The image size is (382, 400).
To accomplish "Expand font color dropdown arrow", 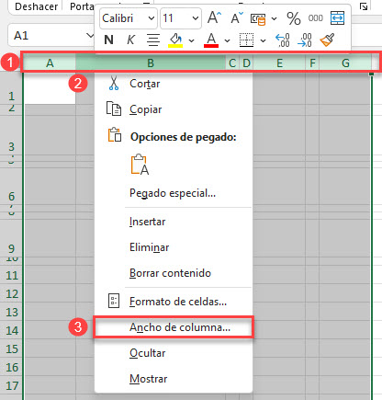I will point(227,40).
